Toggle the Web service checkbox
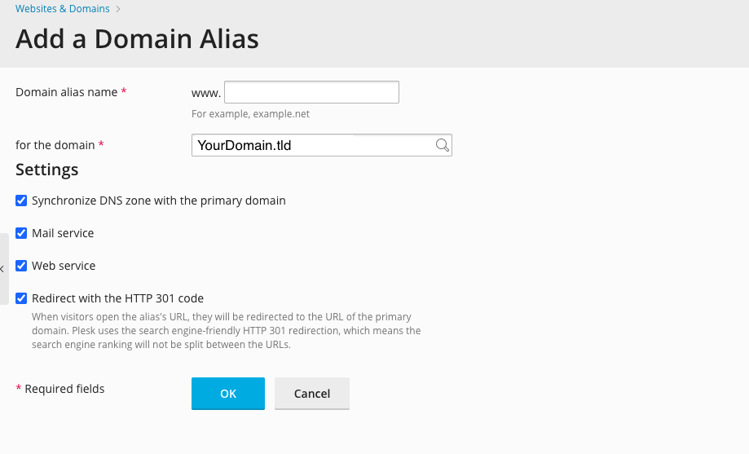Image resolution: width=749 pixels, height=454 pixels. coord(21,266)
